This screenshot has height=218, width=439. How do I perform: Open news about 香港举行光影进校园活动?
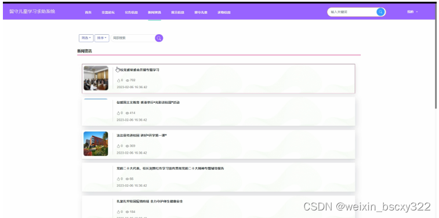pyautogui.click(x=148, y=103)
